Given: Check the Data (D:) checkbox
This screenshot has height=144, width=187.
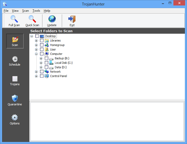Looking at the screenshot, I should click(46, 67).
